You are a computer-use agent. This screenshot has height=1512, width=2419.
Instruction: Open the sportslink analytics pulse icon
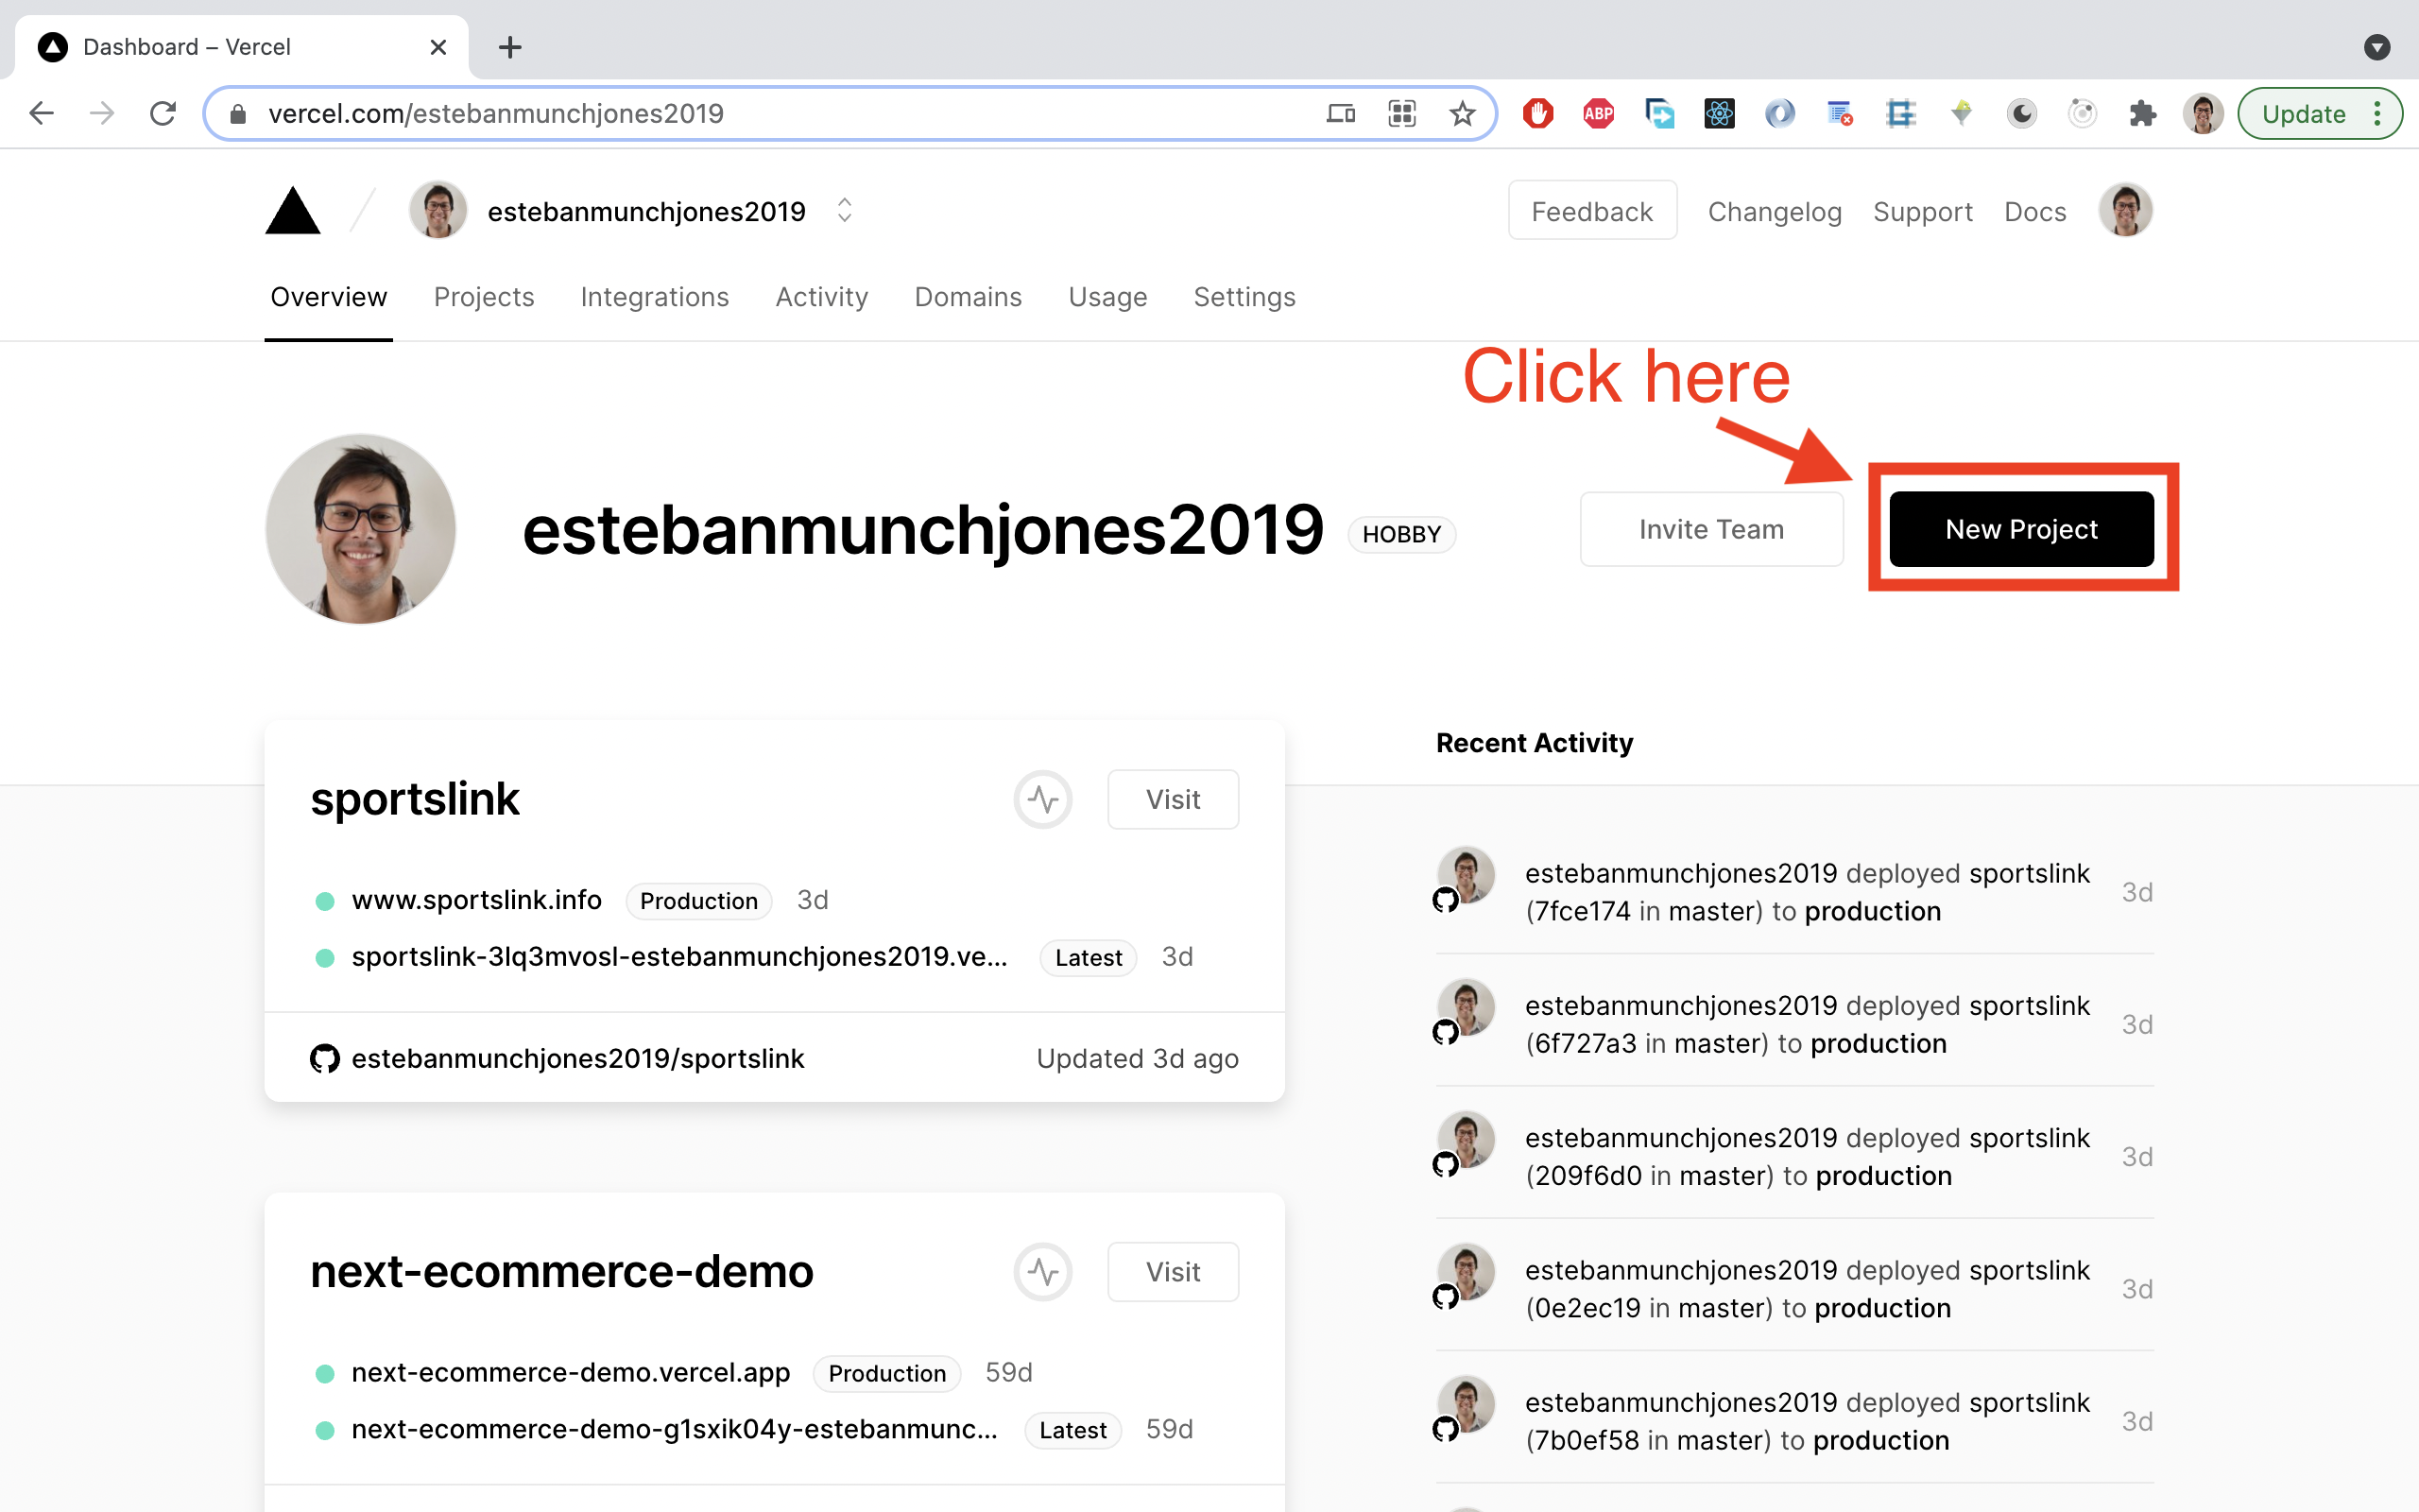(1042, 799)
